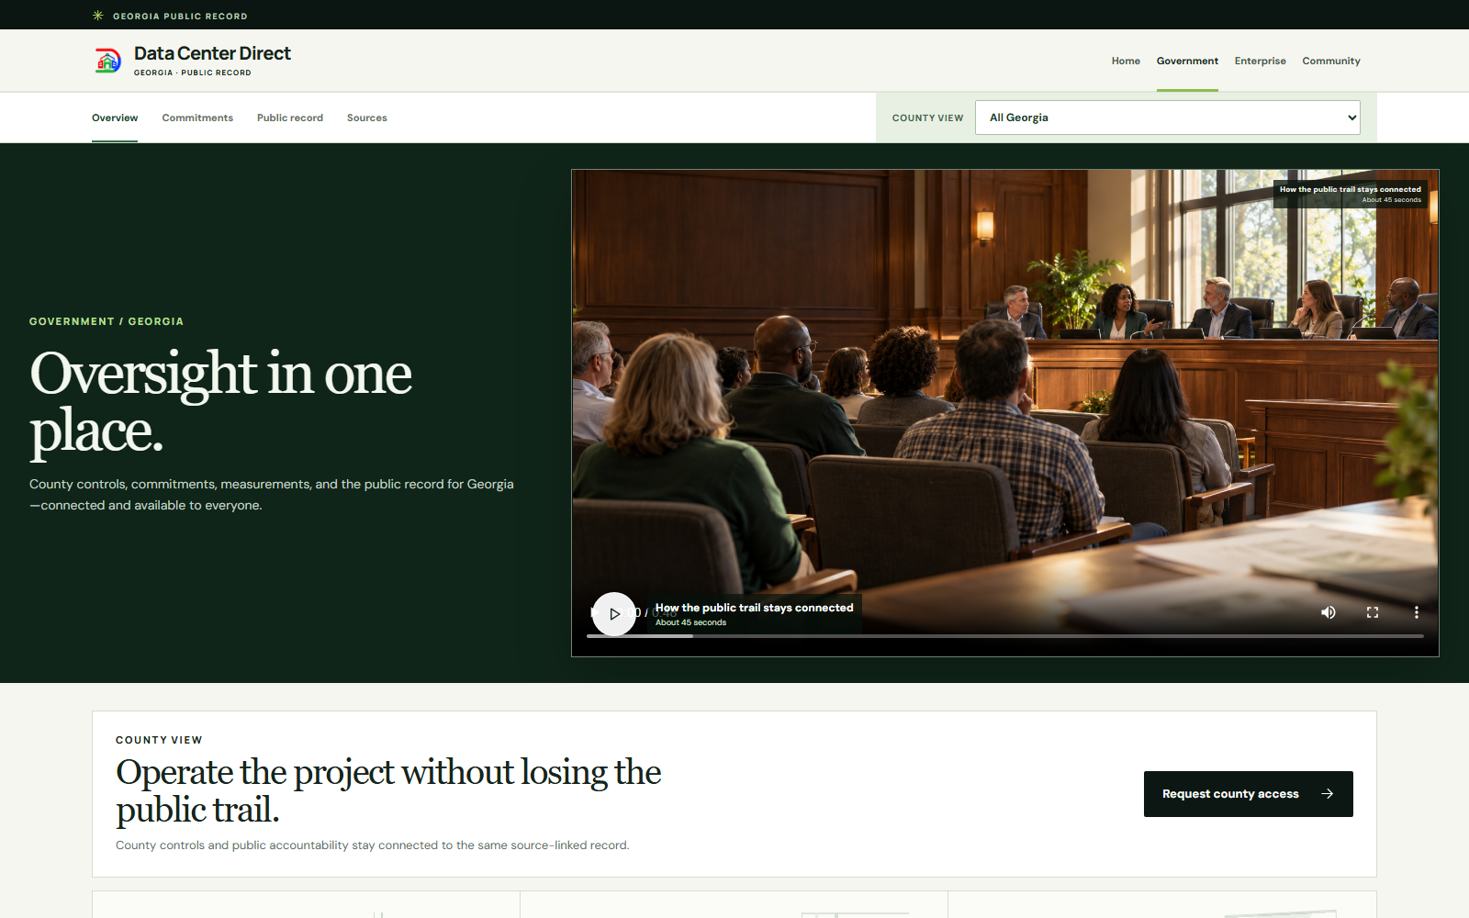Go to the Enterprise section
The image size is (1469, 918).
[x=1261, y=61]
